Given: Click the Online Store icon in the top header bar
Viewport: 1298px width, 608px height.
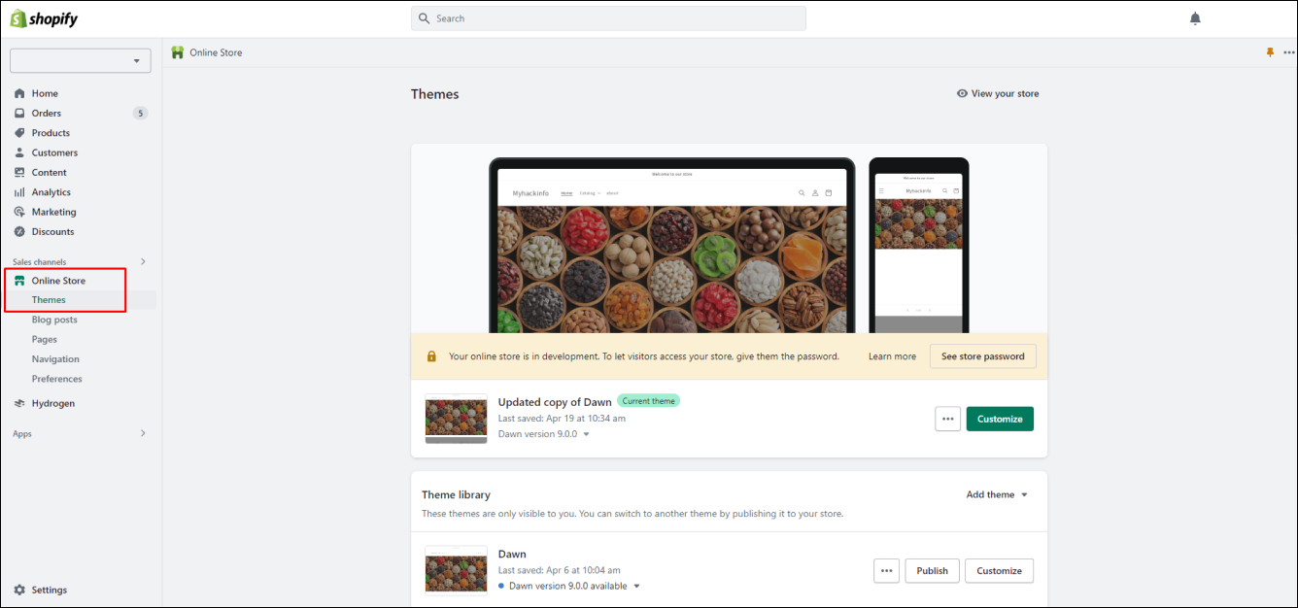Looking at the screenshot, I should pos(177,52).
